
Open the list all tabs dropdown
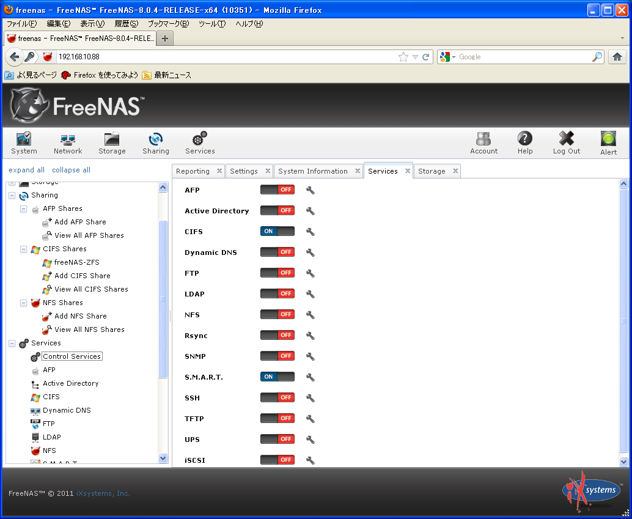[x=623, y=39]
